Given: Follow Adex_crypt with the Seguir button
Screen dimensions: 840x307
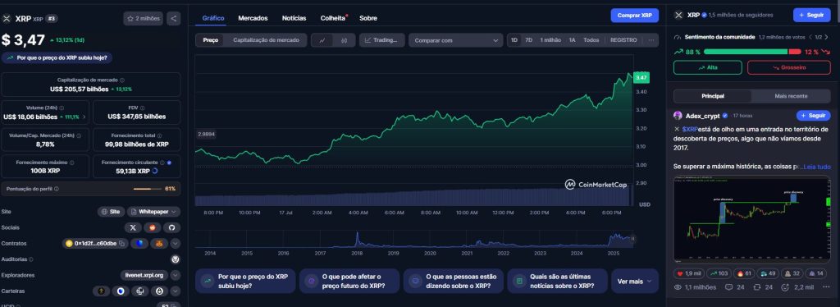Looking at the screenshot, I should [x=813, y=115].
